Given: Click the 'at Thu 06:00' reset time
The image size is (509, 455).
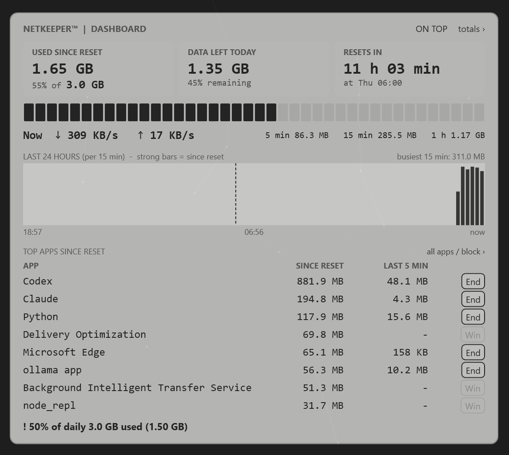Looking at the screenshot, I should pyautogui.click(x=373, y=83).
